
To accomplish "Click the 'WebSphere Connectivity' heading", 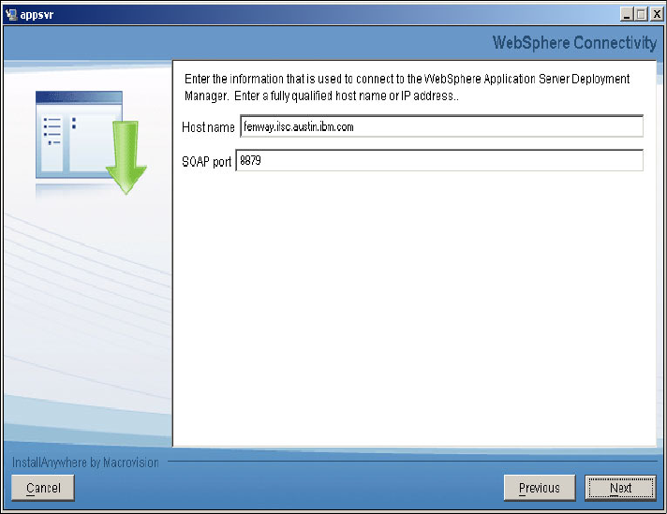I will click(x=574, y=43).
